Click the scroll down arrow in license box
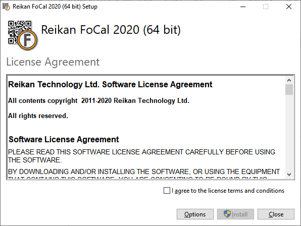Image resolution: width=301 pixels, height=226 pixels. pyautogui.click(x=289, y=174)
